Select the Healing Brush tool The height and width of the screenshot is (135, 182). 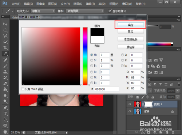click(x=5, y=60)
